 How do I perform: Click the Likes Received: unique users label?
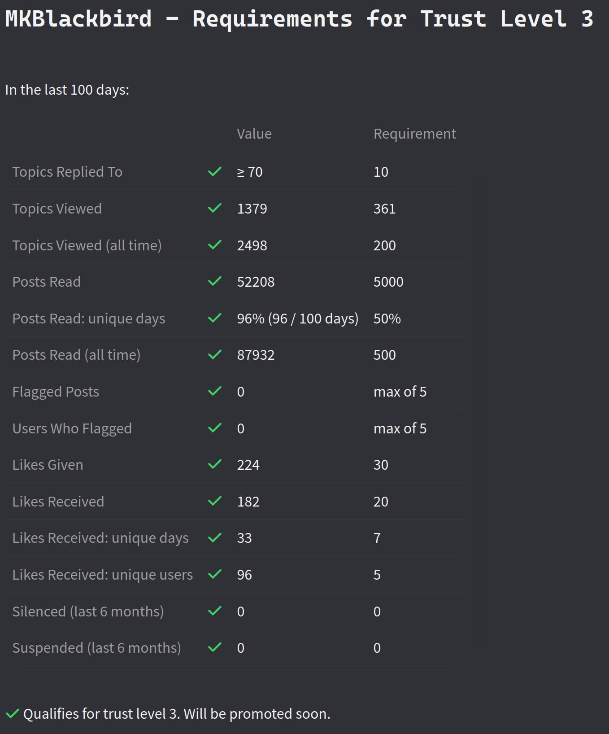pyautogui.click(x=102, y=575)
